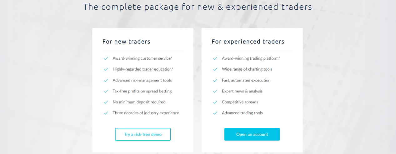Click checkmark beside Award-winning trading platform
396x154 pixels.
coord(215,58)
